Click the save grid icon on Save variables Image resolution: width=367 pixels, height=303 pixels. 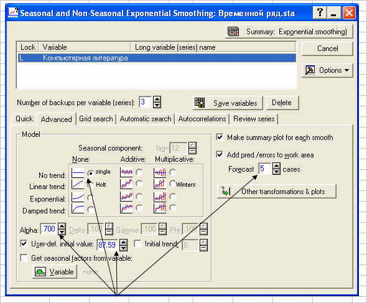tap(200, 103)
